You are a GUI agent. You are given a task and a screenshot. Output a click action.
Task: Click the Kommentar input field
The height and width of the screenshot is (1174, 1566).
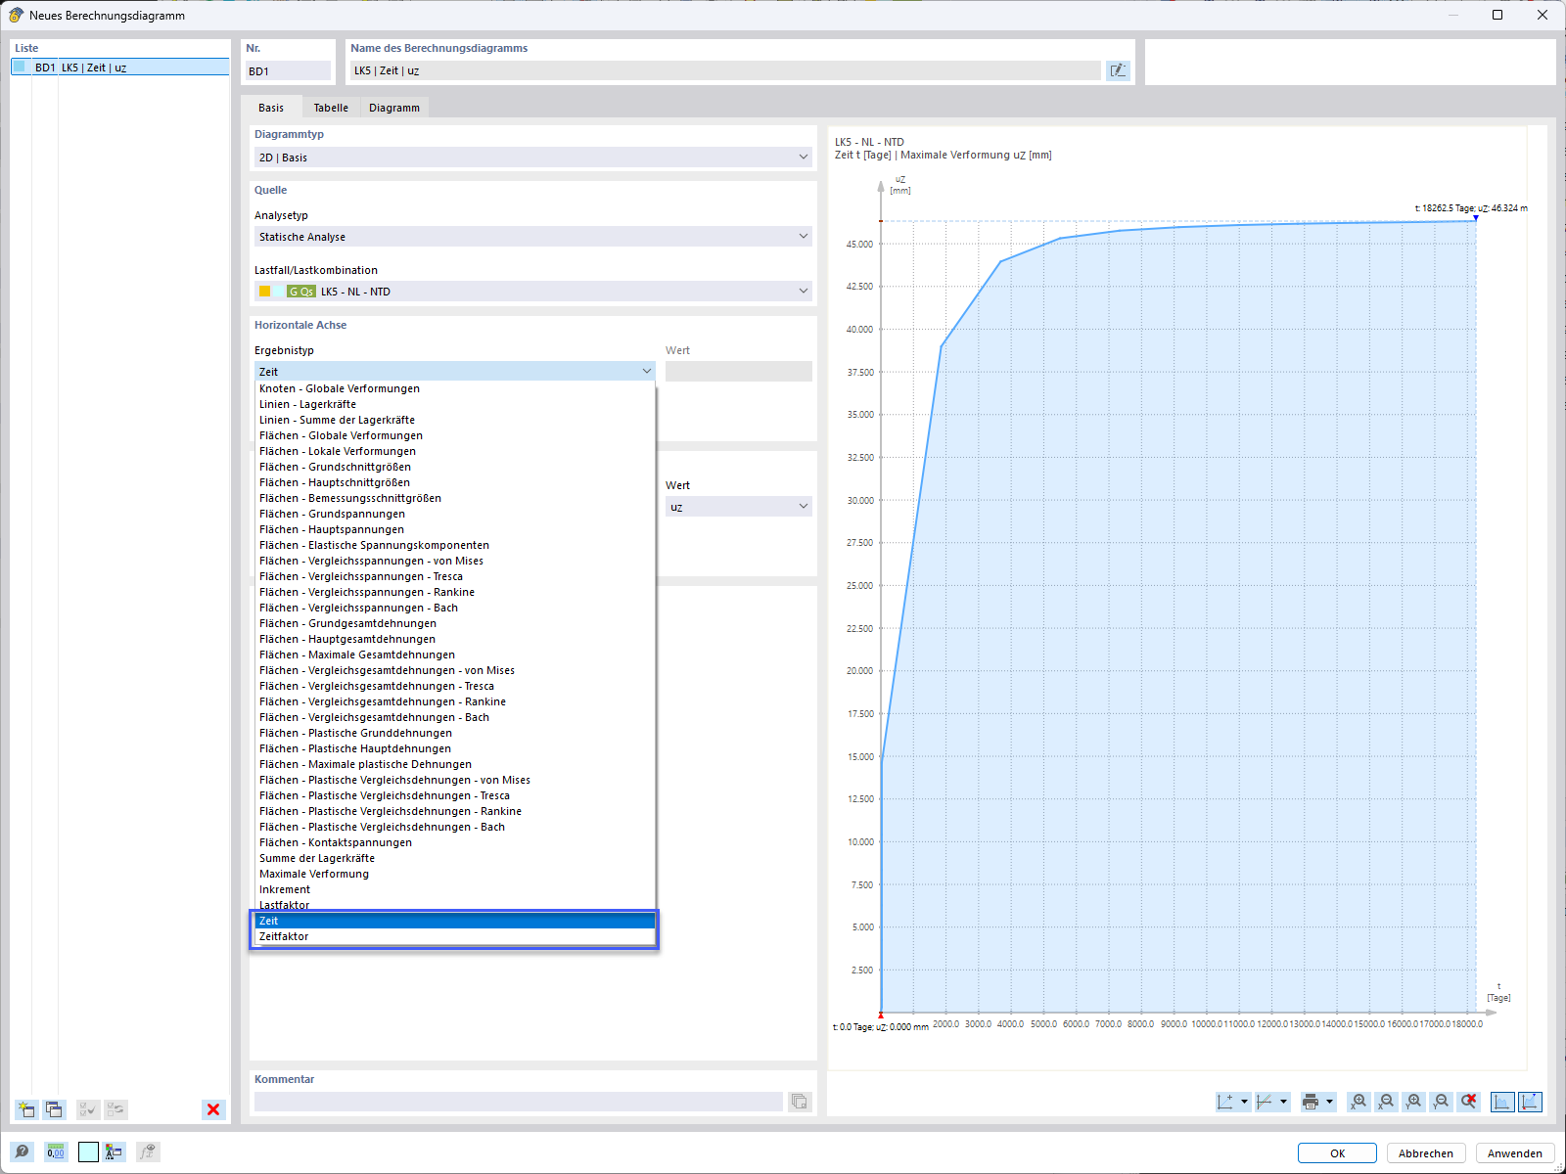[519, 1102]
